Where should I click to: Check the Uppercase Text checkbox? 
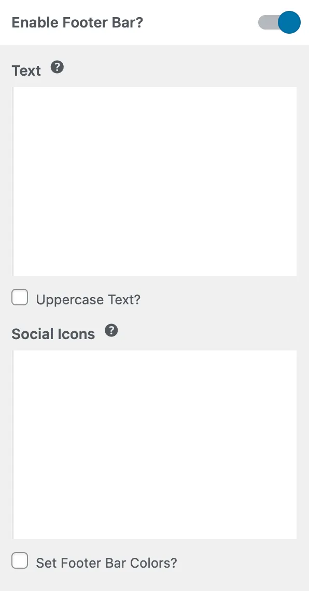[x=20, y=297]
